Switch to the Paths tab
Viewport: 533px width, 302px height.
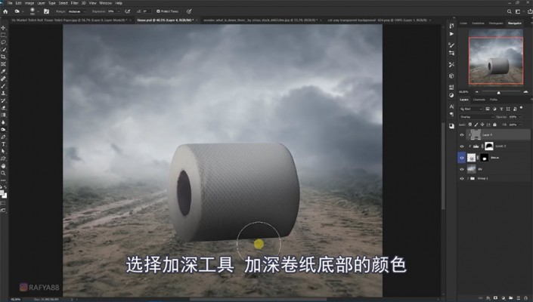pyautogui.click(x=494, y=100)
